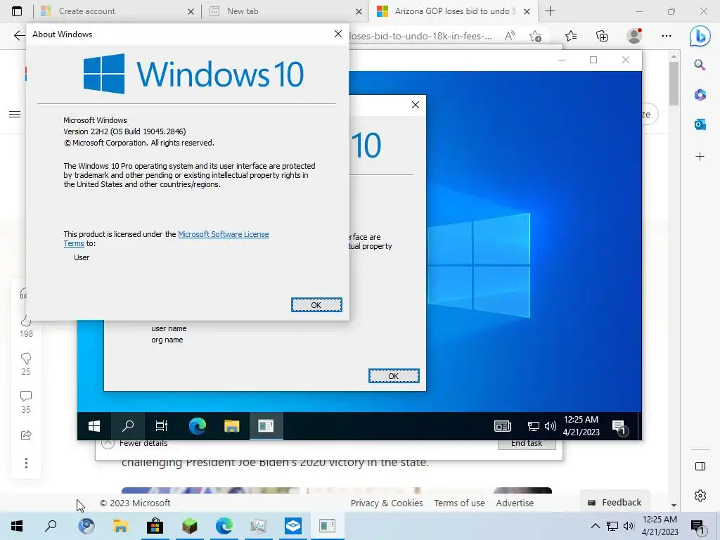Share the article via share icon
The height and width of the screenshot is (540, 720).
coord(26,435)
